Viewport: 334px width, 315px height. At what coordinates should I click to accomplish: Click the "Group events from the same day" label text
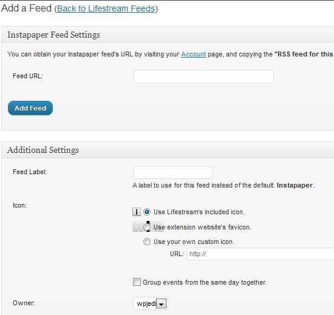click(x=205, y=282)
